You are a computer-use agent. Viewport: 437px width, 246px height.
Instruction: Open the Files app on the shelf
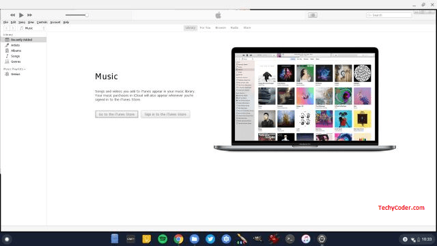[x=194, y=239]
